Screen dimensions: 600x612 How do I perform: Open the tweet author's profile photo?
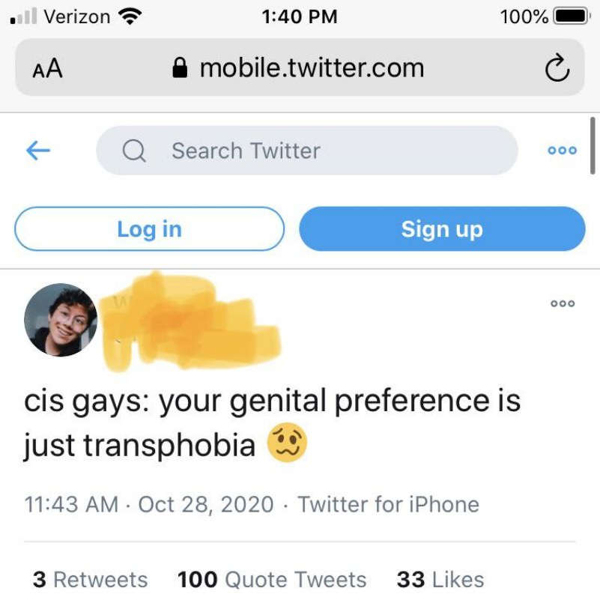coord(60,319)
